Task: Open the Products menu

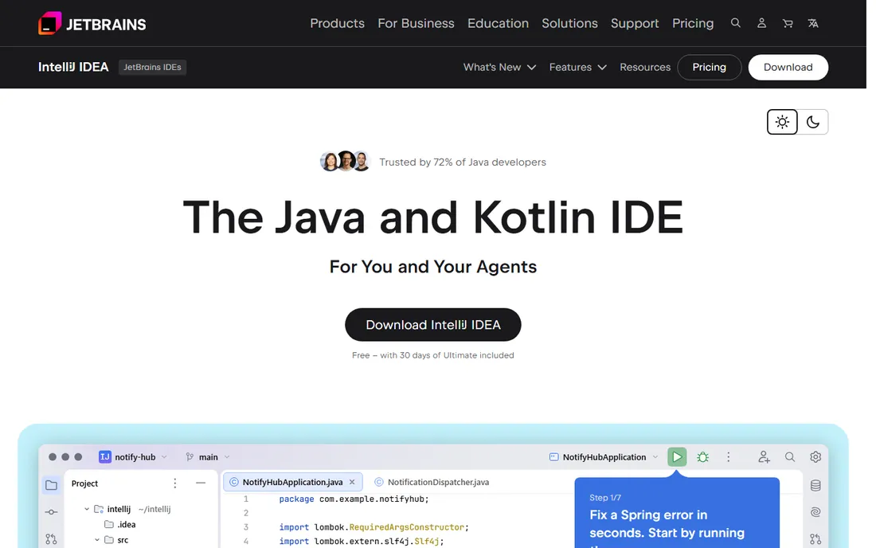Action: [x=337, y=23]
